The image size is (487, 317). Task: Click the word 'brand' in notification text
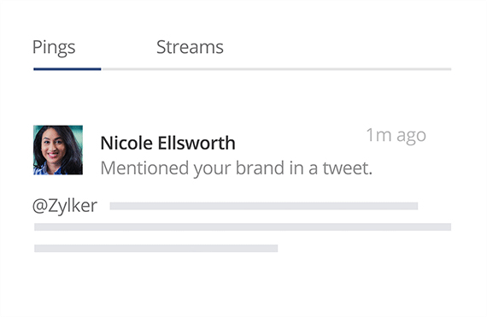[x=260, y=168]
